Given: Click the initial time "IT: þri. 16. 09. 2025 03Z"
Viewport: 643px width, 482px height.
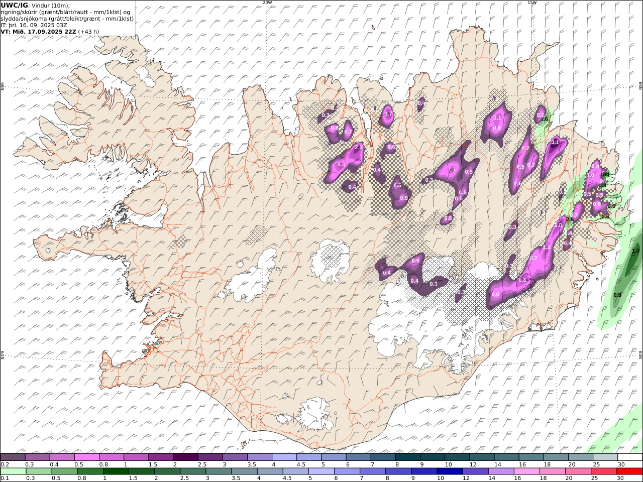Looking at the screenshot, I should click(x=34, y=25).
